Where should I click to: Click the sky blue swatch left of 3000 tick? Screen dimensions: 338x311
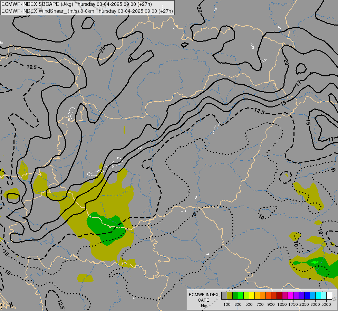[x=312, y=295]
